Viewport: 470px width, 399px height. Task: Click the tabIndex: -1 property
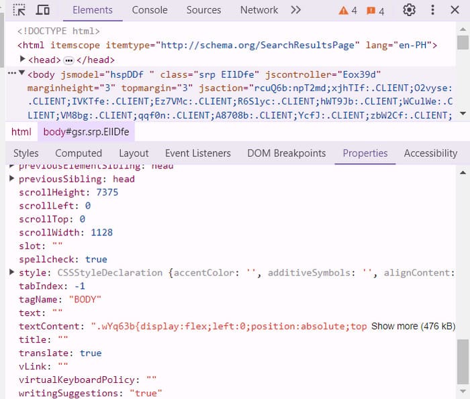[x=52, y=286]
